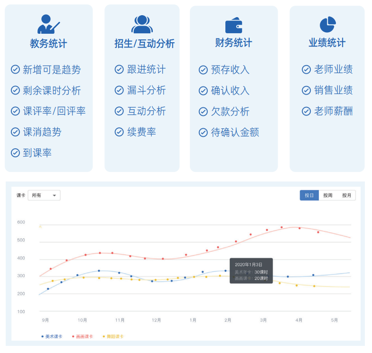Open the 课卡 所有 dropdown
The image size is (372, 353).
tap(44, 195)
